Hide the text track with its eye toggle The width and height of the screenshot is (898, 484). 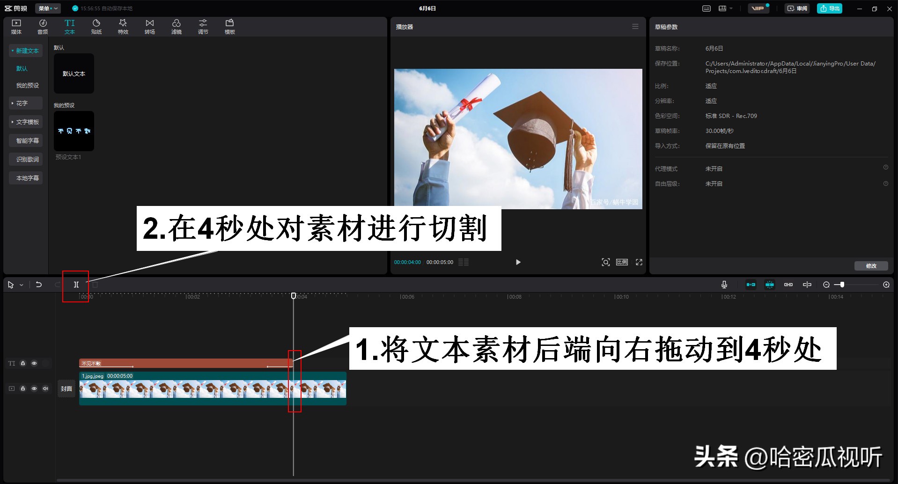[x=34, y=363]
